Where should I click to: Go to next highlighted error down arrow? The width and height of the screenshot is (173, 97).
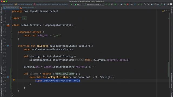(169, 11)
